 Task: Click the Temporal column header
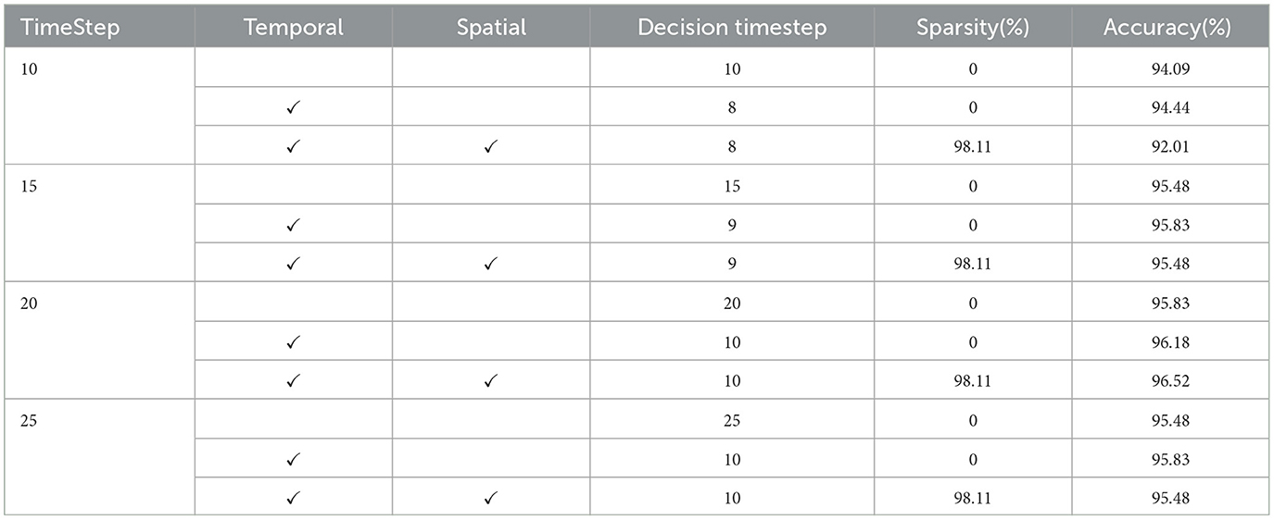[x=294, y=28]
